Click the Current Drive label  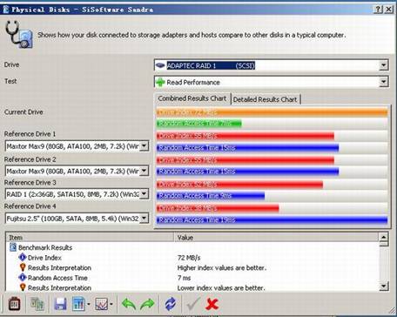24,112
